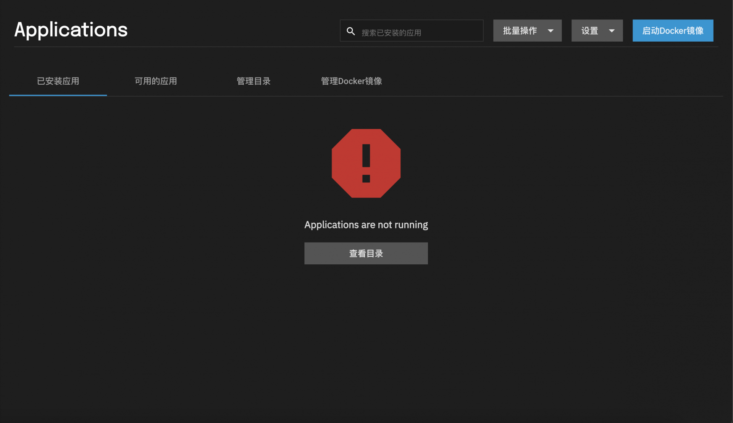Click the Applications page heading
Screen dimensions: 733x423
pos(71,30)
